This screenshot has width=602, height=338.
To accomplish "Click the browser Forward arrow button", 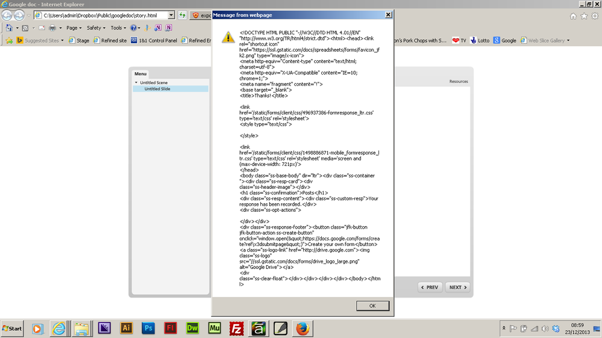I will (x=19, y=15).
